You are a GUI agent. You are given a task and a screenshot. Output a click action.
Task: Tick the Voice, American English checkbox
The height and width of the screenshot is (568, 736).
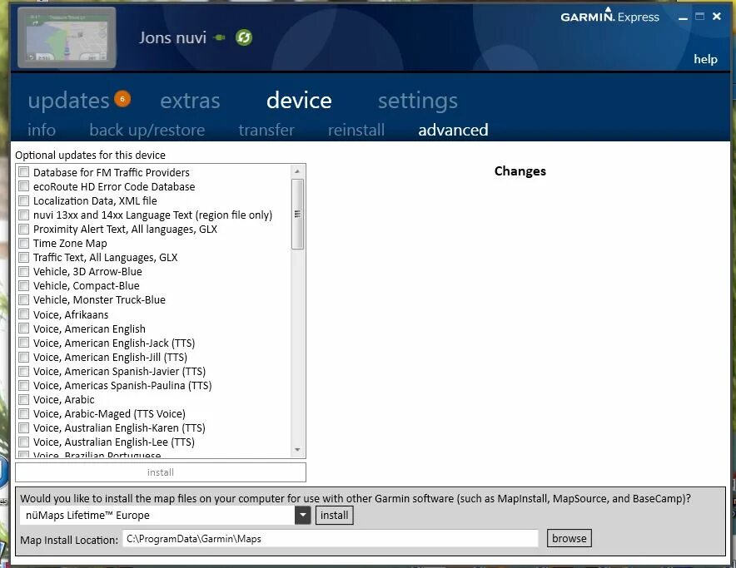24,328
